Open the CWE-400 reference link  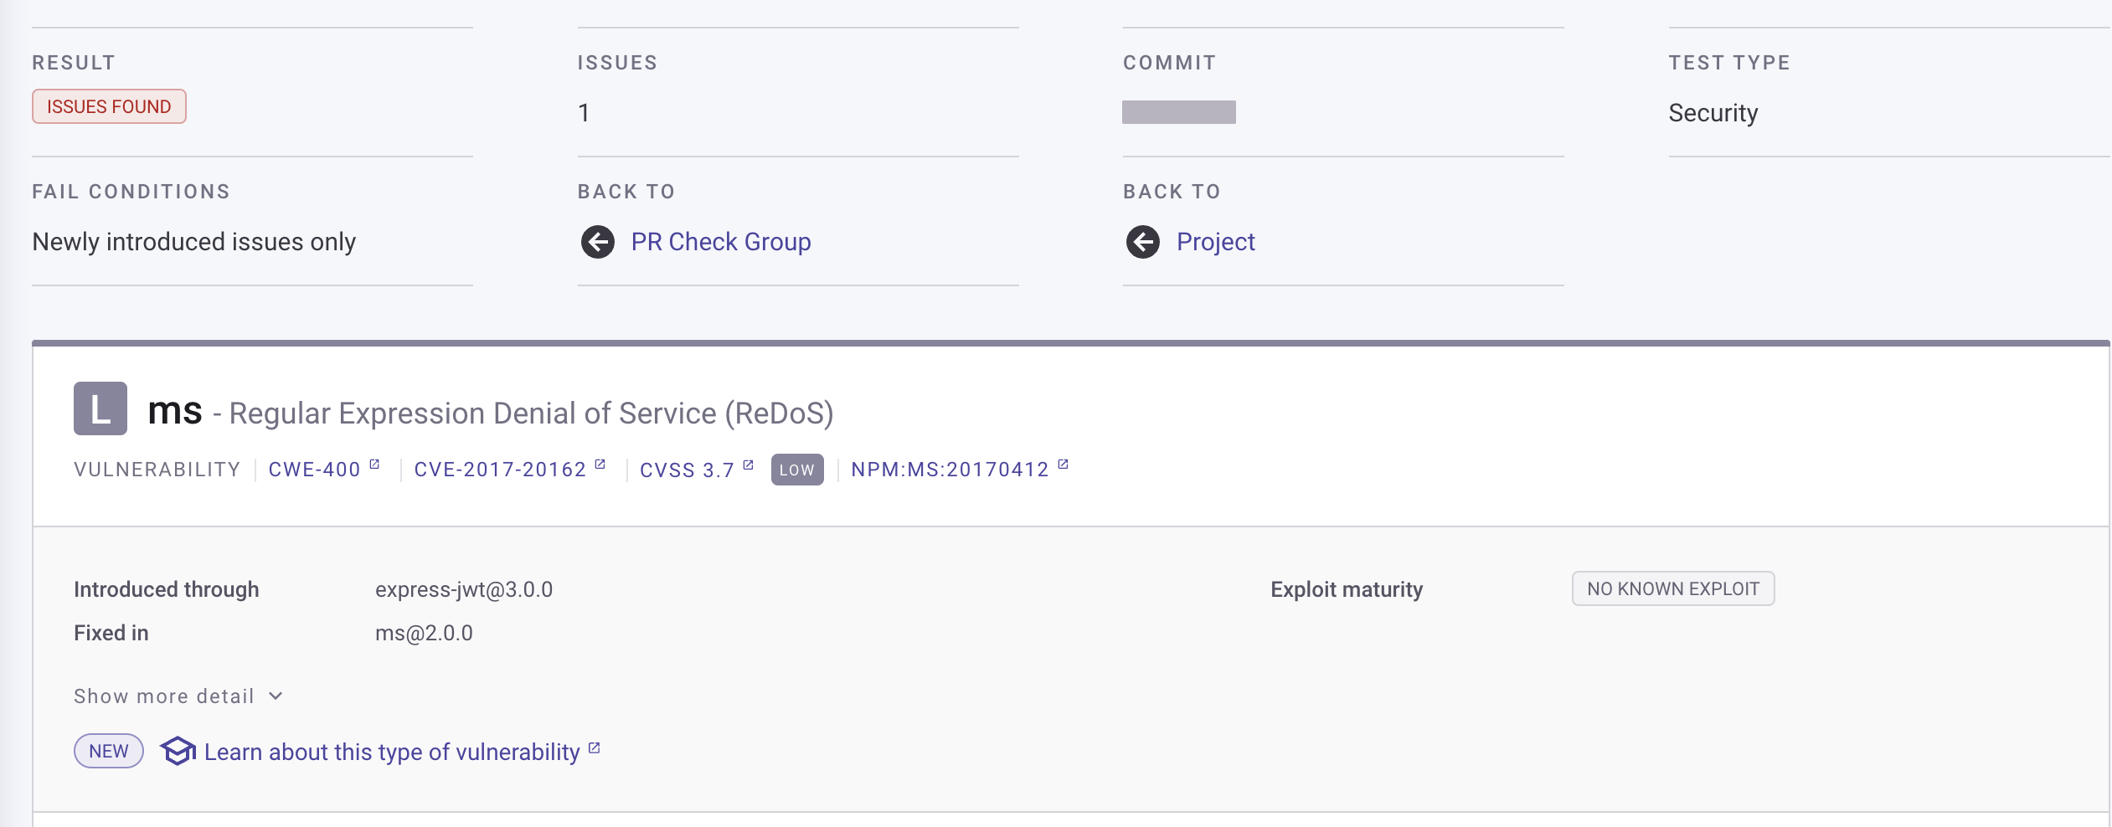click(314, 470)
